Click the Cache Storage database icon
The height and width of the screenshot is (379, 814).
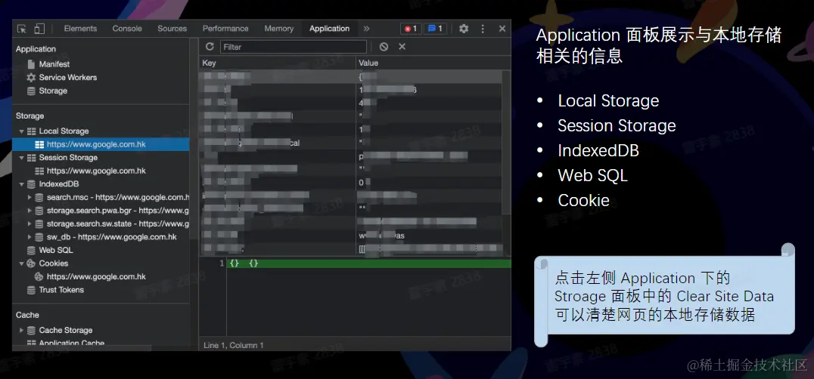(x=31, y=331)
